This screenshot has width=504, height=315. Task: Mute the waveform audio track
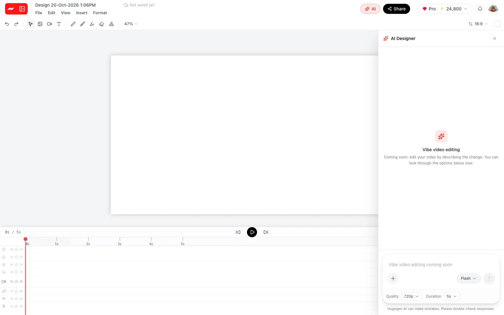[x=12, y=299]
